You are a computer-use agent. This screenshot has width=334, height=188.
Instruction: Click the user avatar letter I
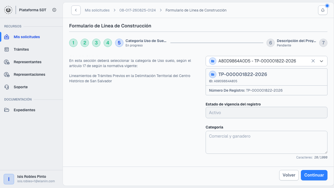tap(9, 179)
